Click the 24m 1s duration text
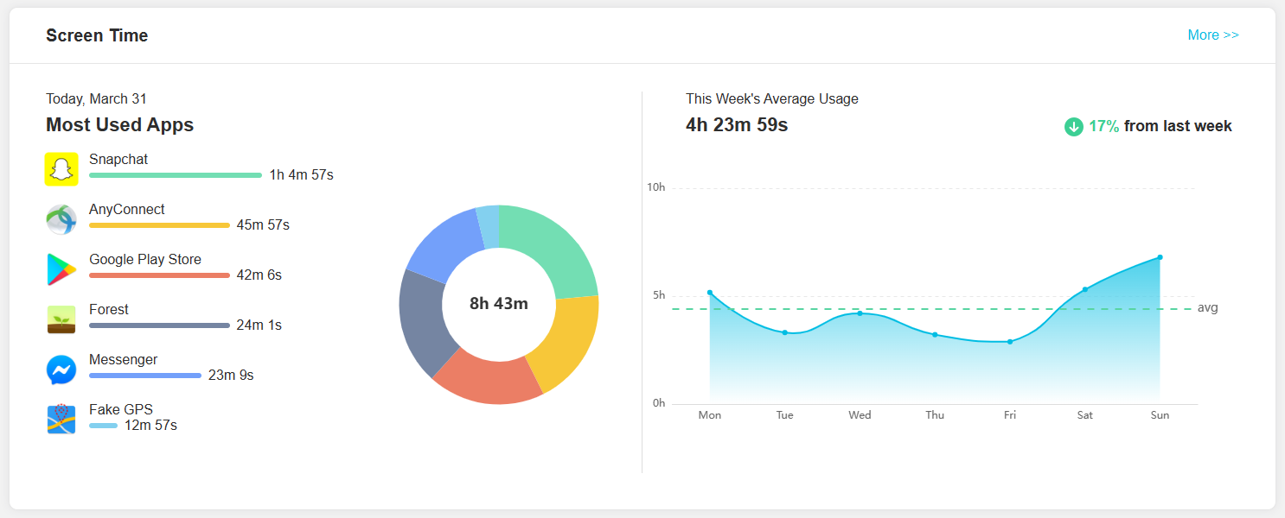The width and height of the screenshot is (1285, 518). [x=259, y=325]
